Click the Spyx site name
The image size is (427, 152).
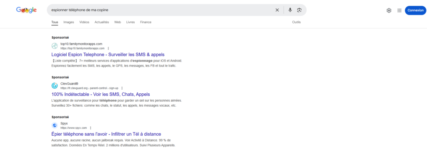[x=64, y=123]
